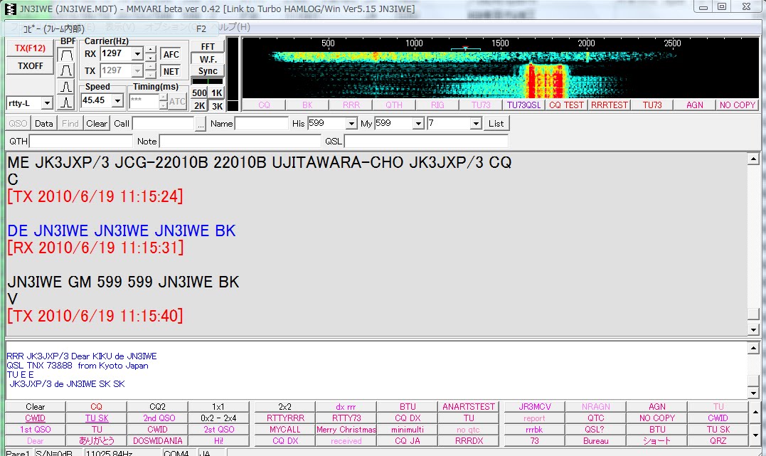
Task: Click the RRR macro below the waterfall
Action: tap(351, 105)
